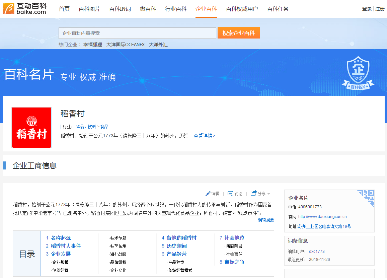This screenshot has height=280, width=387.
Task: Jump to subsection 企业规模
Action: [x=60, y=263]
